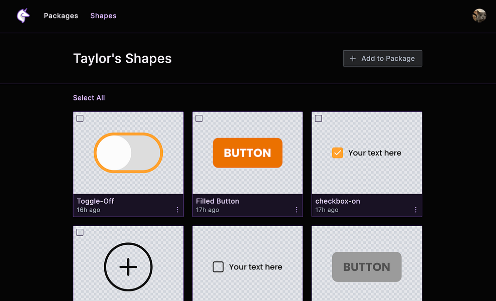Open the checkbox-on shape thumbnail
The width and height of the screenshot is (496, 301).
pos(367,153)
